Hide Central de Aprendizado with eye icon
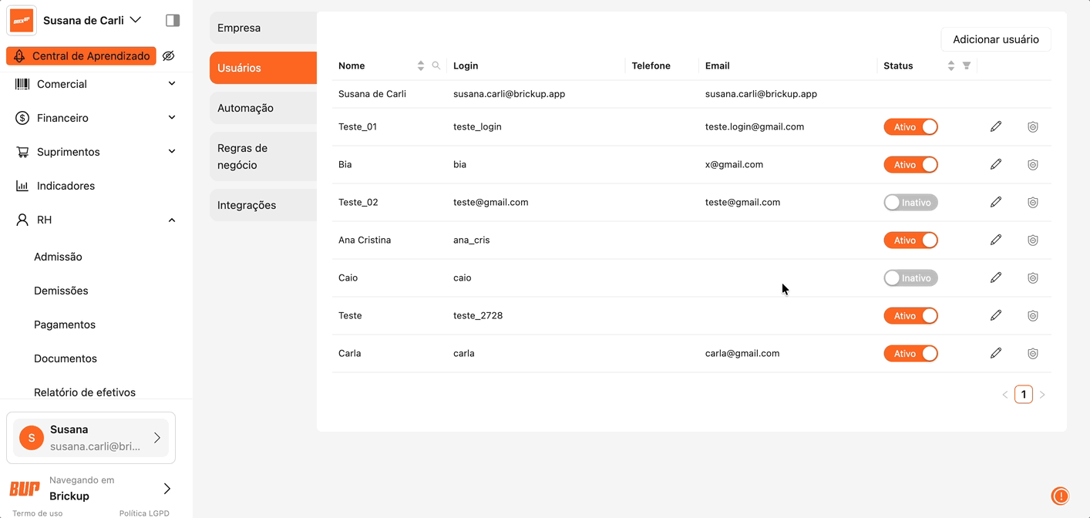 click(169, 55)
